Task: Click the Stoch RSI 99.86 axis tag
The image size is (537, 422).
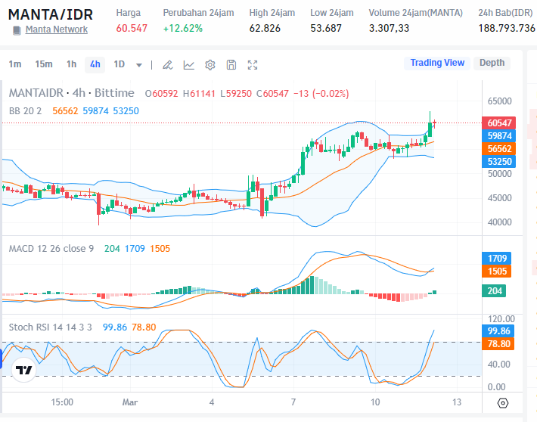Action: coord(498,331)
